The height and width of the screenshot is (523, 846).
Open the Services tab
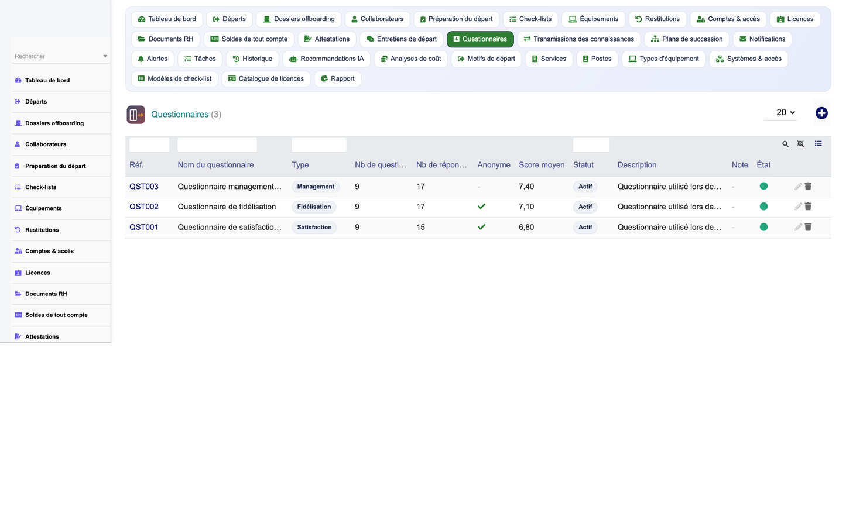click(x=549, y=59)
